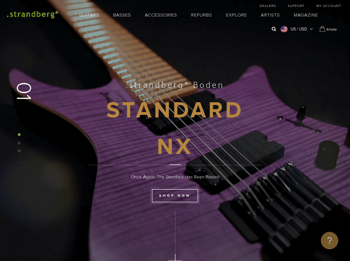
Task: Open the Support link
Action: tap(296, 6)
